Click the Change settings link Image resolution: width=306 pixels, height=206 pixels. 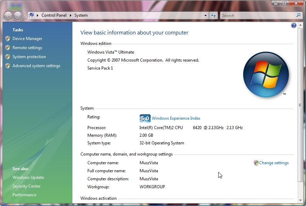pyautogui.click(x=274, y=163)
